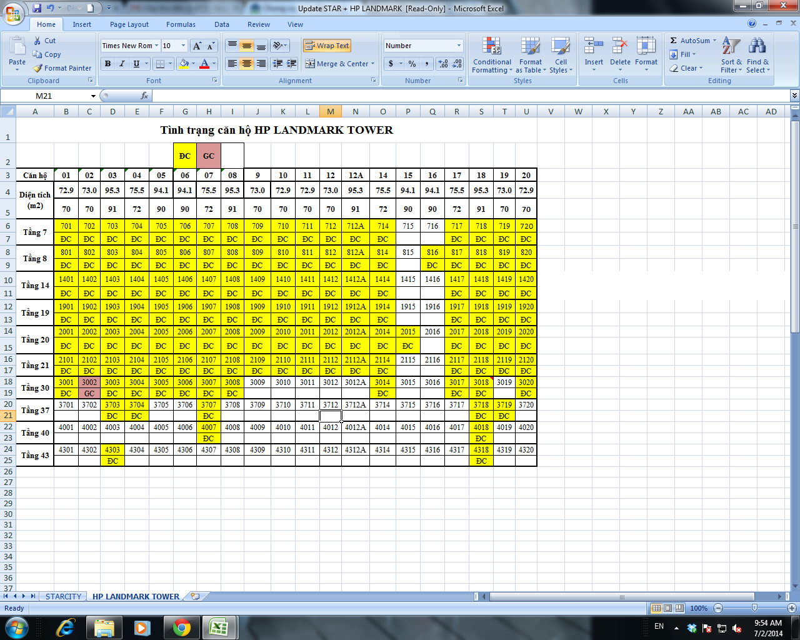Open Cell Styles gallery

[x=561, y=55]
